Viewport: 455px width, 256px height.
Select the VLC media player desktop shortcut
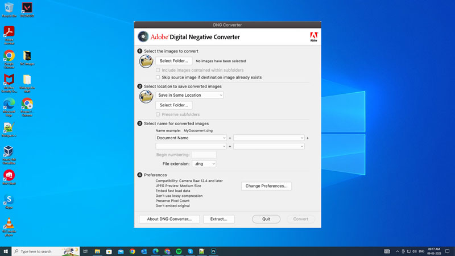[9, 227]
